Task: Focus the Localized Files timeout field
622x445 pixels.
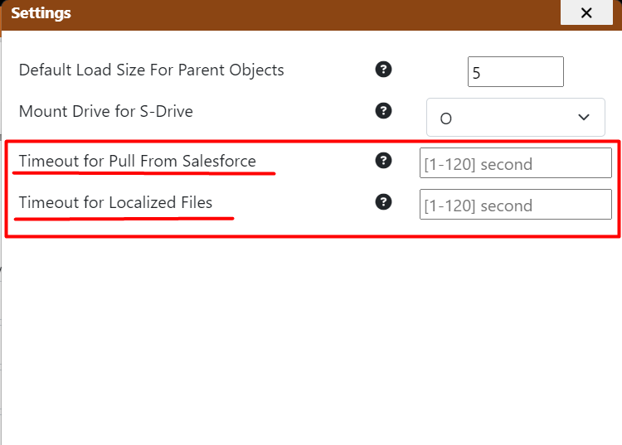Action: (515, 205)
